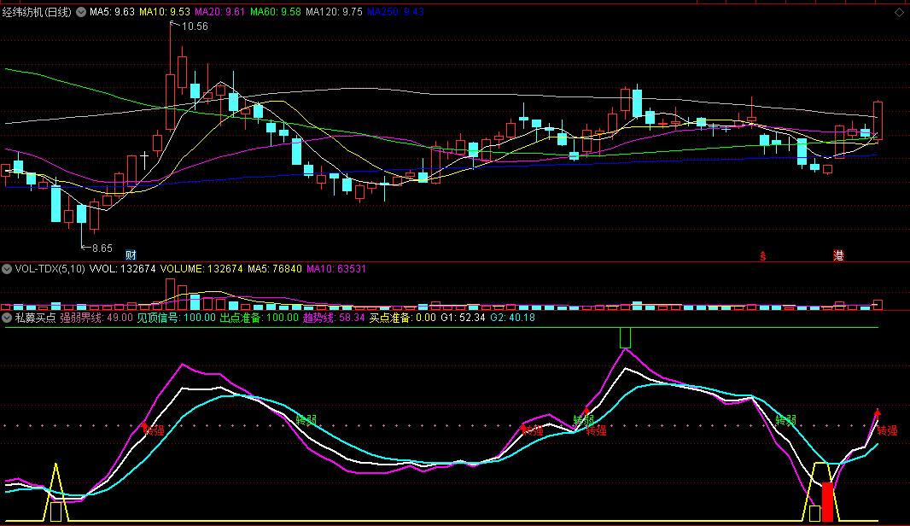Select the 趋势线: 58.34 label
Screen dimensions: 910x526
click(x=334, y=318)
